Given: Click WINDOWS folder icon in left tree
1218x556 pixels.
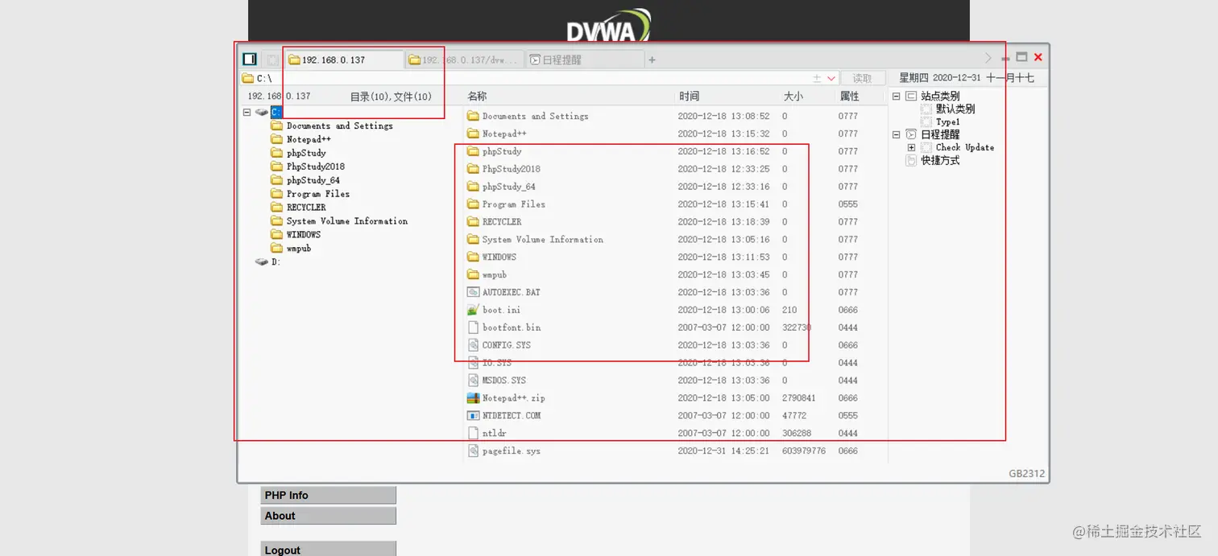Looking at the screenshot, I should (277, 234).
